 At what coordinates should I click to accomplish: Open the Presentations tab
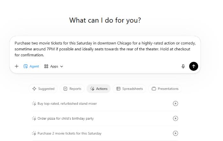pyautogui.click(x=165, y=89)
